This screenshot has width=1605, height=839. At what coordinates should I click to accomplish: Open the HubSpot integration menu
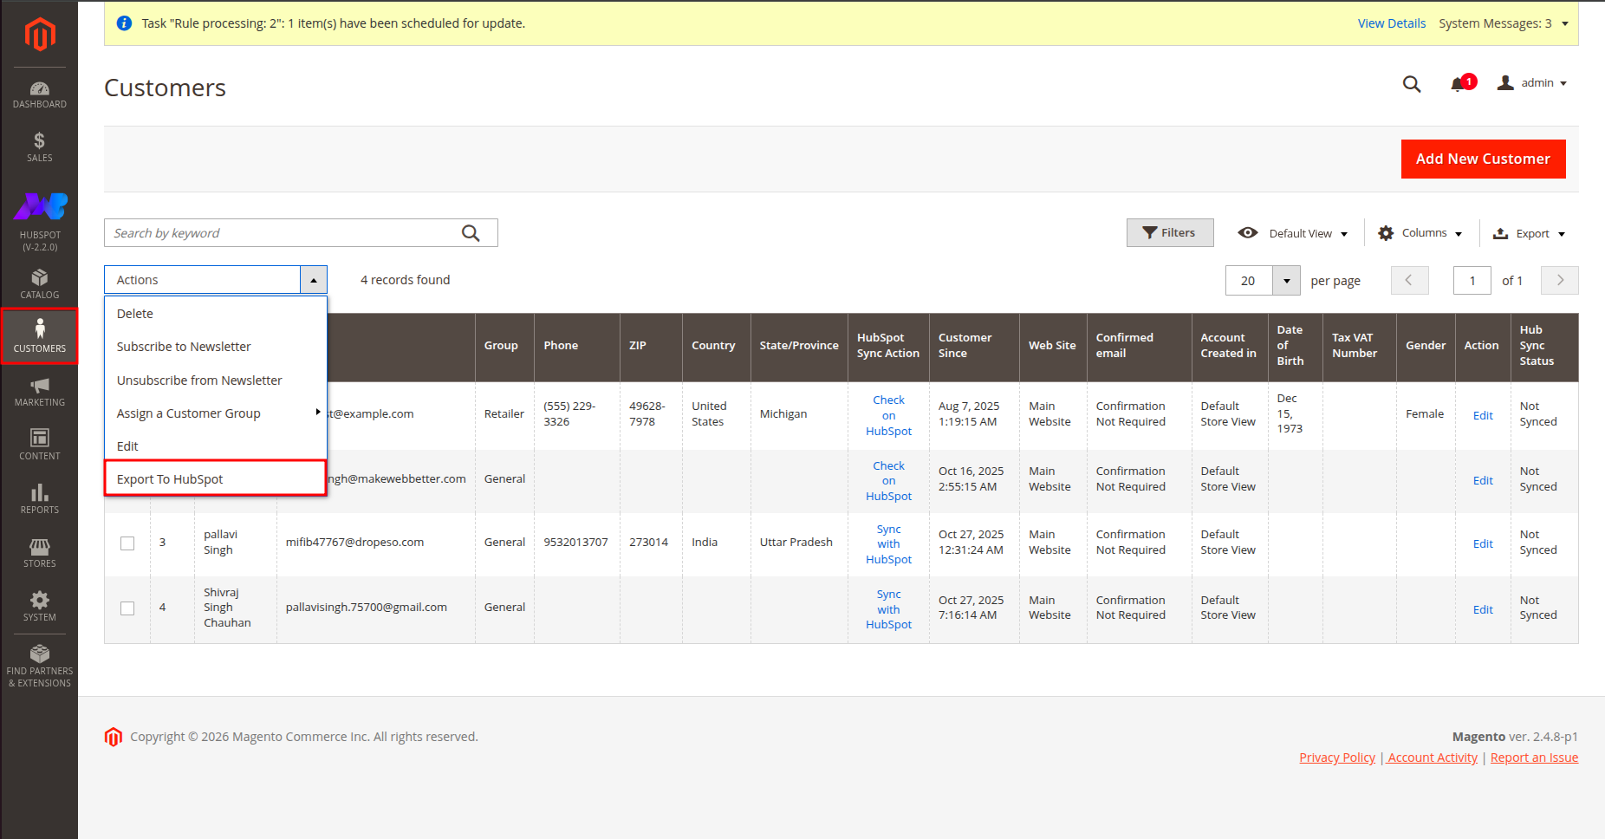tap(40, 222)
